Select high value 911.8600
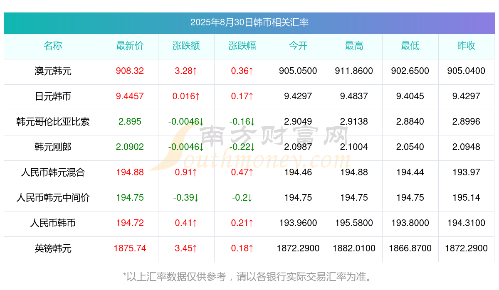 [354, 71]
